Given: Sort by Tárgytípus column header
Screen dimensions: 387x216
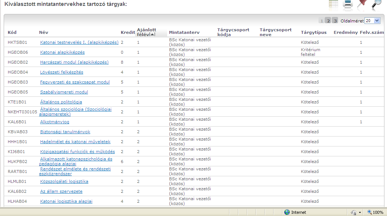Looking at the screenshot, I should point(313,32).
